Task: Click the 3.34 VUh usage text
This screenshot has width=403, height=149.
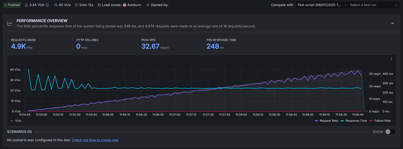Action: point(37,5)
